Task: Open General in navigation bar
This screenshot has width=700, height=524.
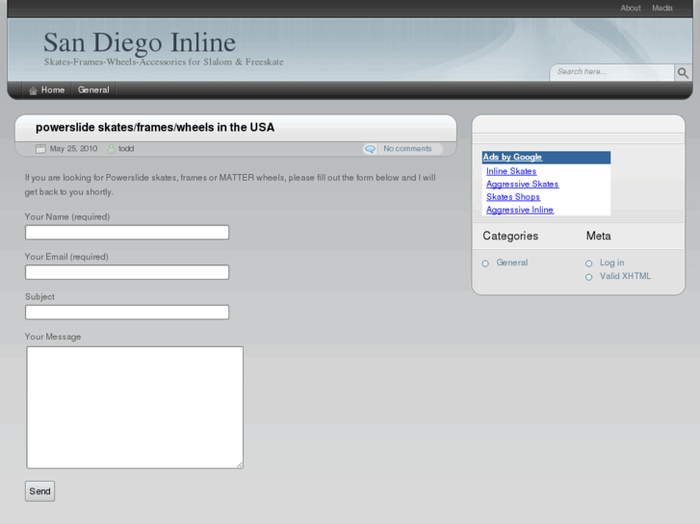Action: tap(93, 90)
